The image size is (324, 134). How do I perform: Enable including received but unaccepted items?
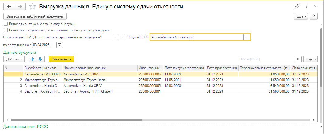coord(5,30)
